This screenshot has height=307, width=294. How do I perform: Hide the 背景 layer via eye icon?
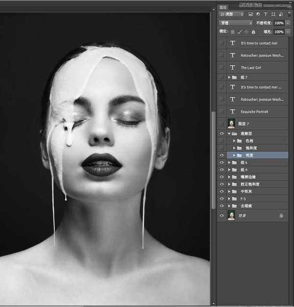click(222, 216)
